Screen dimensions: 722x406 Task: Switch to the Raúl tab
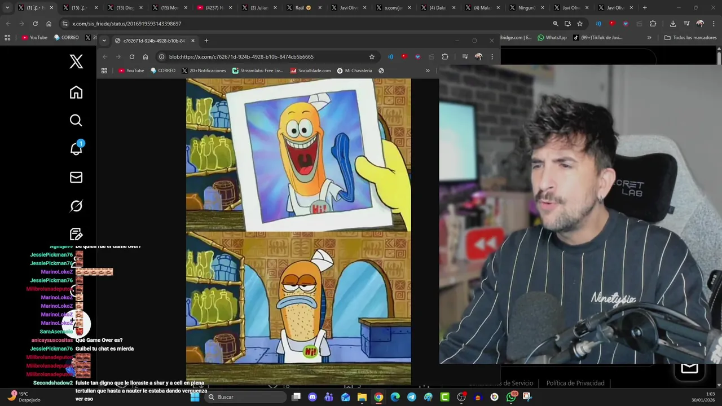click(x=303, y=8)
